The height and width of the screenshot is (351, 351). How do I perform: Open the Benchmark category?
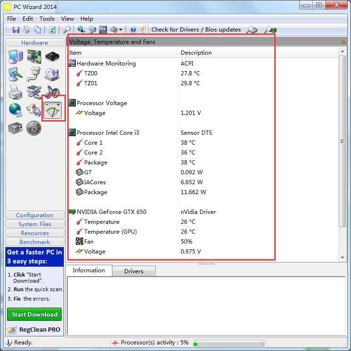(x=35, y=242)
